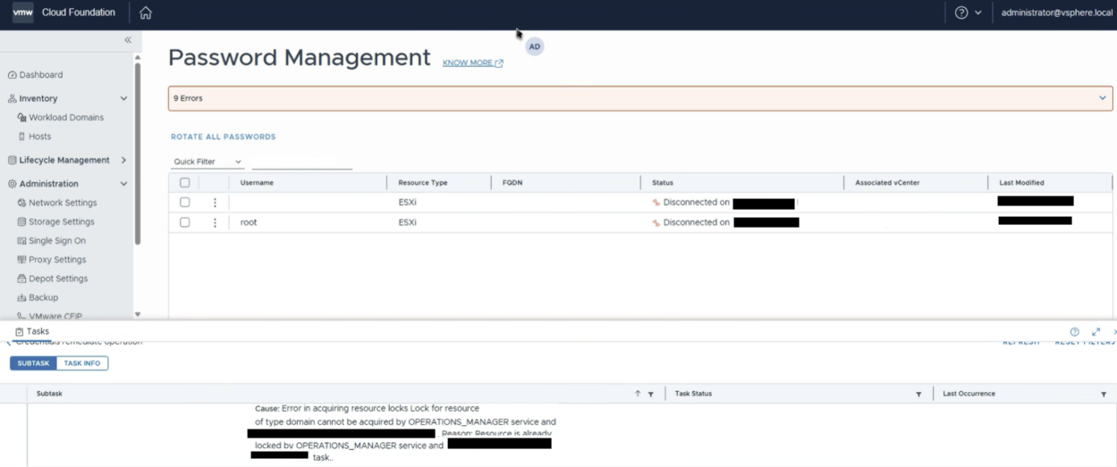The image size is (1117, 467).
Task: Collapse the sidebar with double chevron icon
Action: point(128,40)
